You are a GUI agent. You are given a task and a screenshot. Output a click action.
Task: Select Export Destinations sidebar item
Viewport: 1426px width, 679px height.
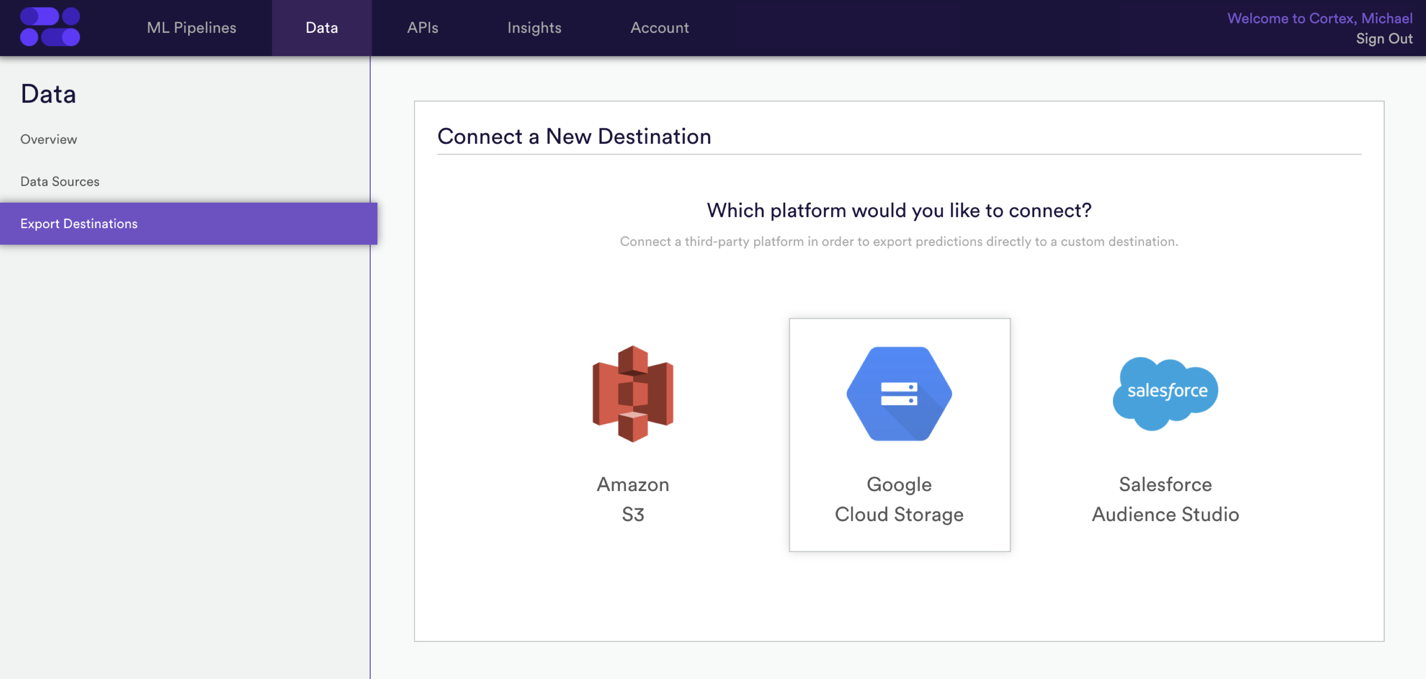(188, 224)
